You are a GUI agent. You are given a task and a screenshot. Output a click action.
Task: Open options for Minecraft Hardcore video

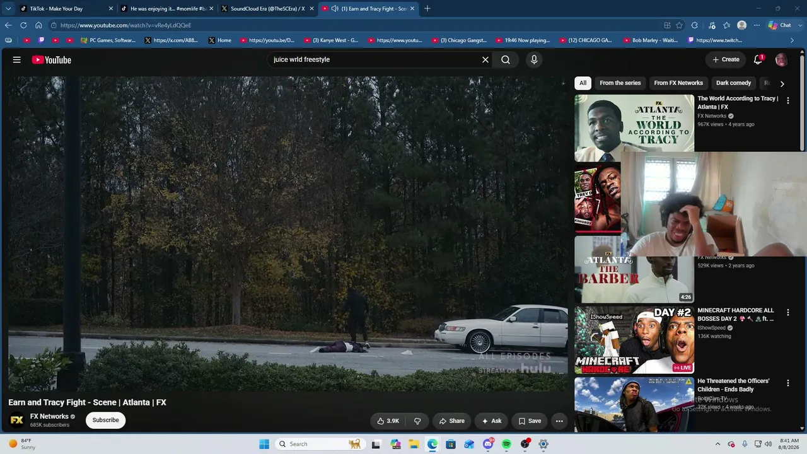[787, 312]
